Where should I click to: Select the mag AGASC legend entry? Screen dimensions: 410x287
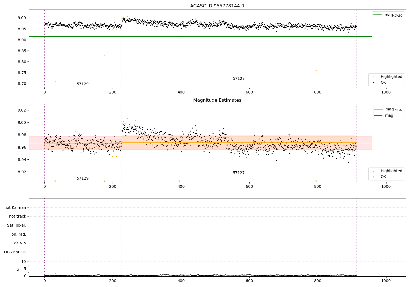pyautogui.click(x=388, y=15)
